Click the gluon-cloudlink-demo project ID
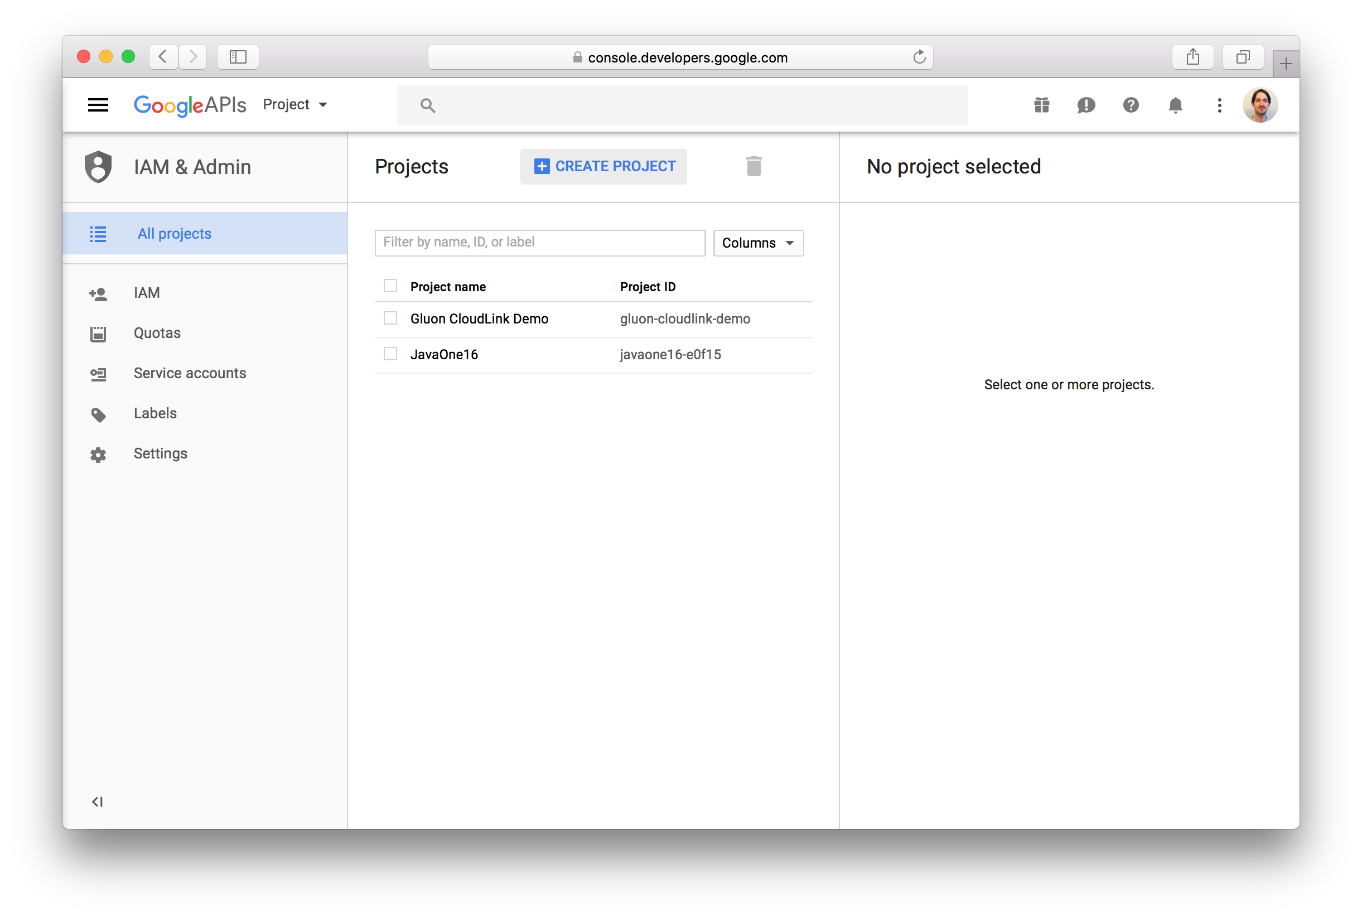1362x918 pixels. (x=685, y=318)
